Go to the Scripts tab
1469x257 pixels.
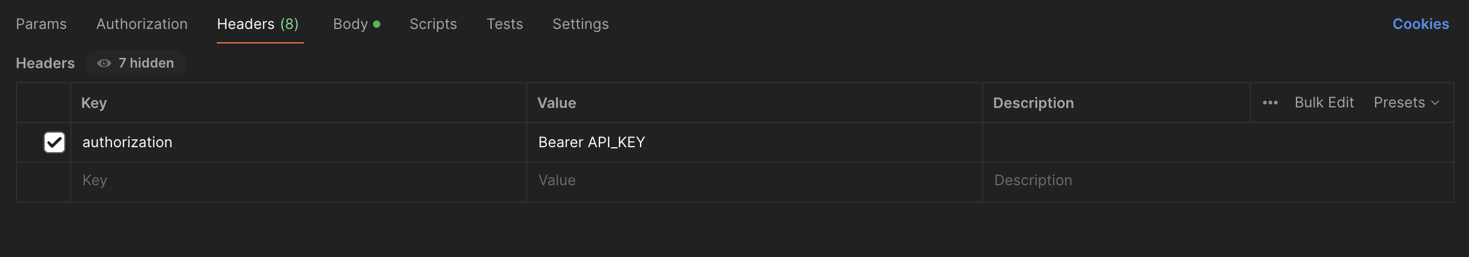tap(433, 24)
